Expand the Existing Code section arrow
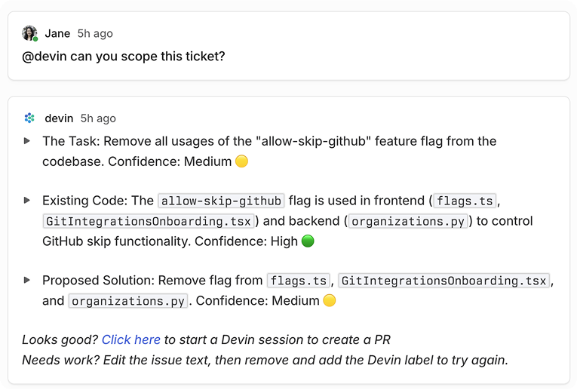This screenshot has height=390, width=577. (27, 200)
